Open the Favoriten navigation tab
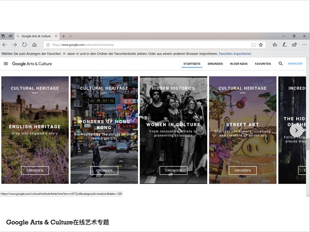 [x=263, y=64]
